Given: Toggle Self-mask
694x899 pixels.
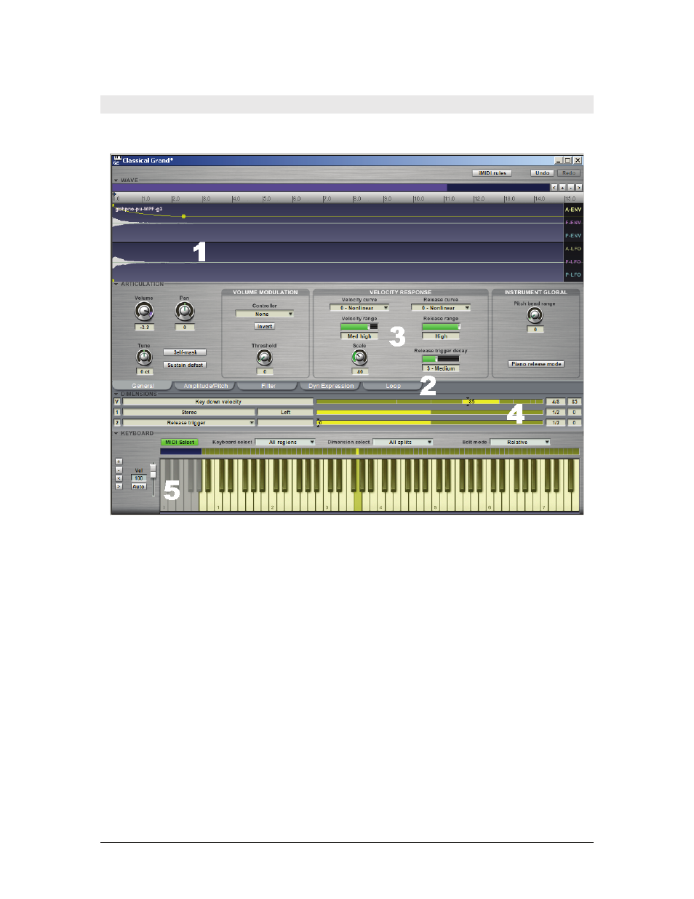Looking at the screenshot, I should (185, 352).
